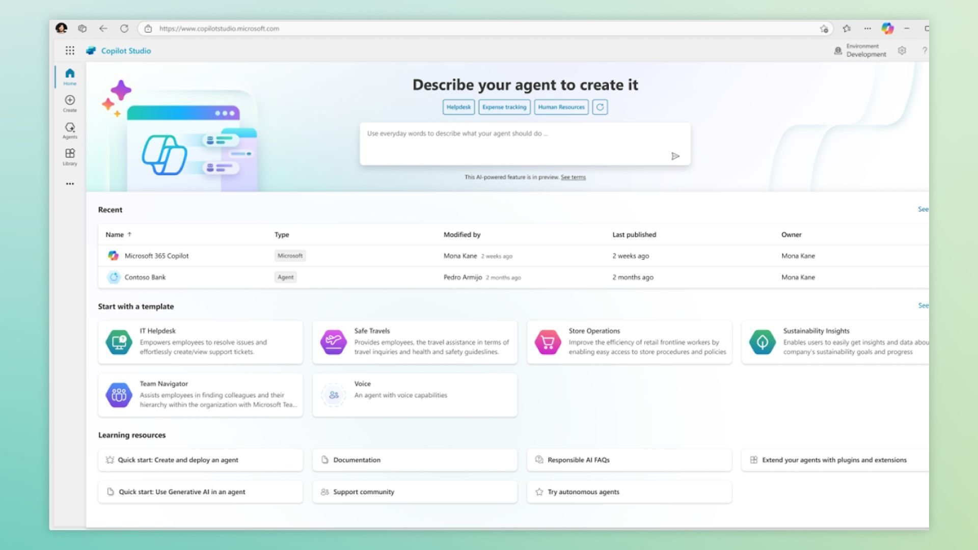Open browser profile avatar
Image resolution: width=978 pixels, height=550 pixels.
pos(61,28)
